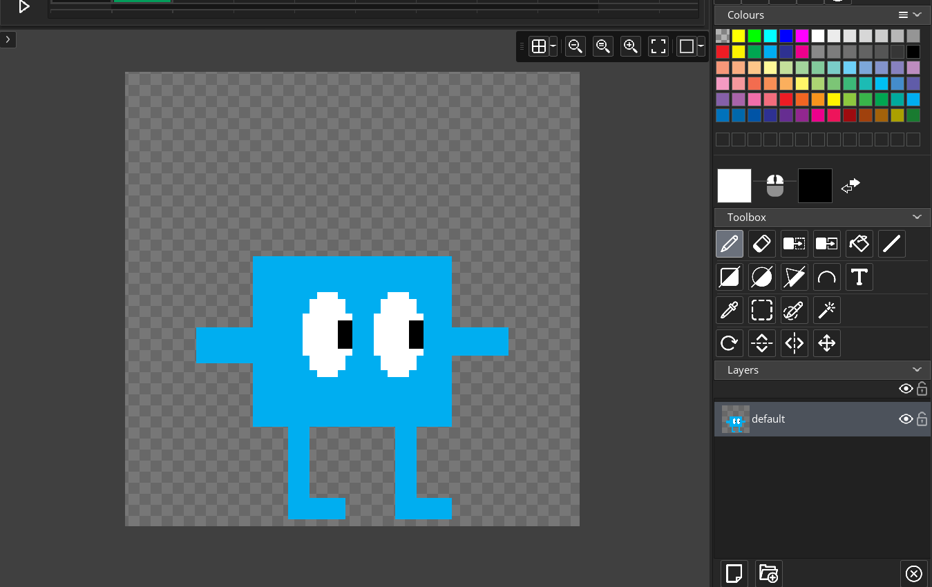Select the Eraser tool
932x587 pixels.
click(762, 244)
